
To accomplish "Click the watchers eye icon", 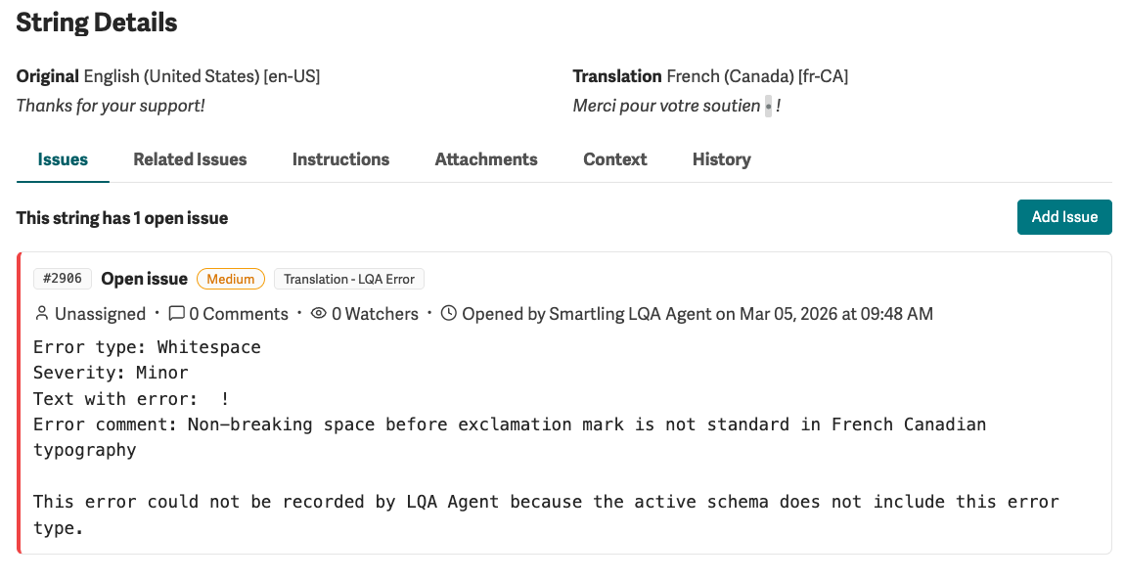I will point(319,313).
